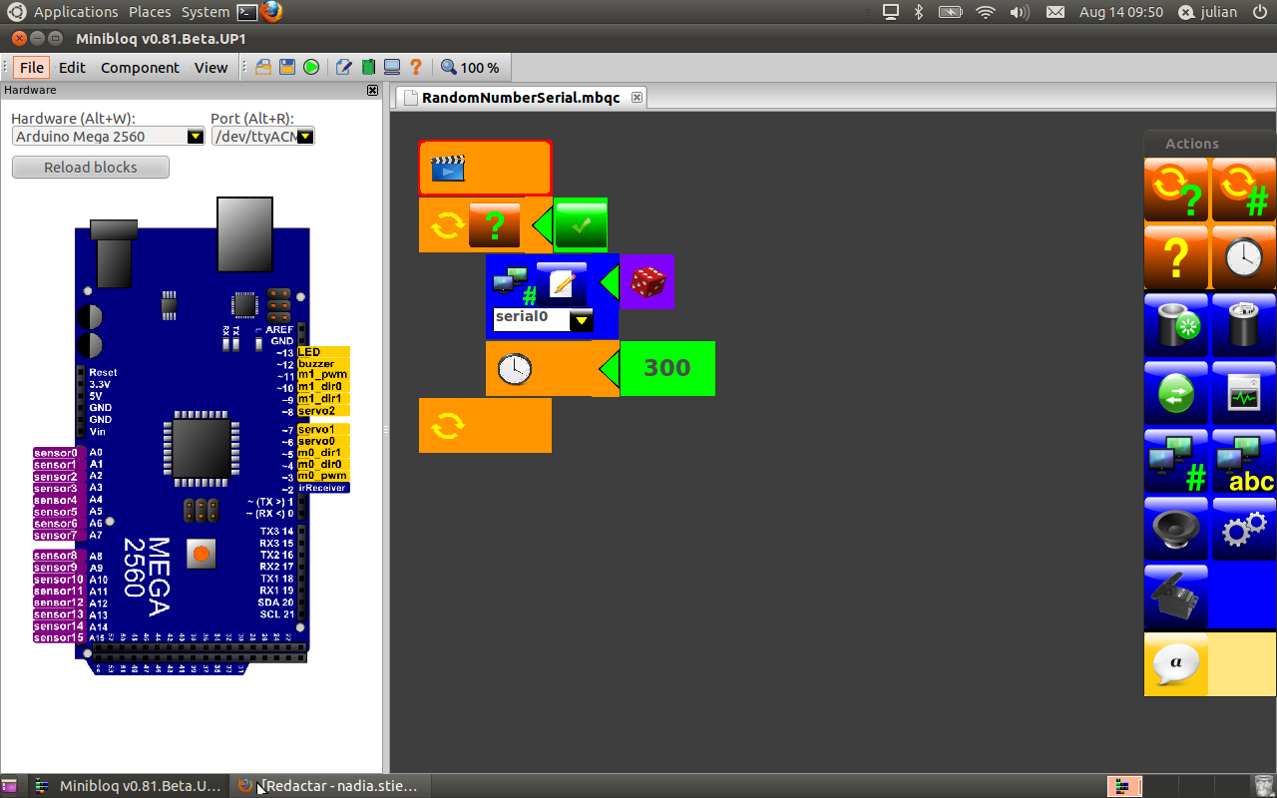The width and height of the screenshot is (1277, 798).
Task: Open the mail envelope indicator
Action: coord(1055,12)
